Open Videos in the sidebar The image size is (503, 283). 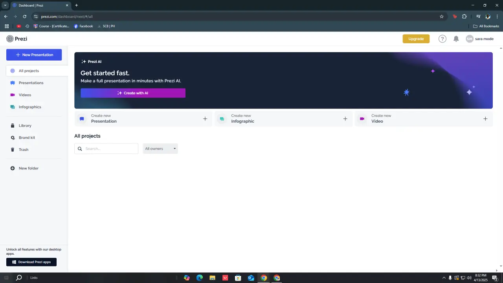click(x=25, y=95)
